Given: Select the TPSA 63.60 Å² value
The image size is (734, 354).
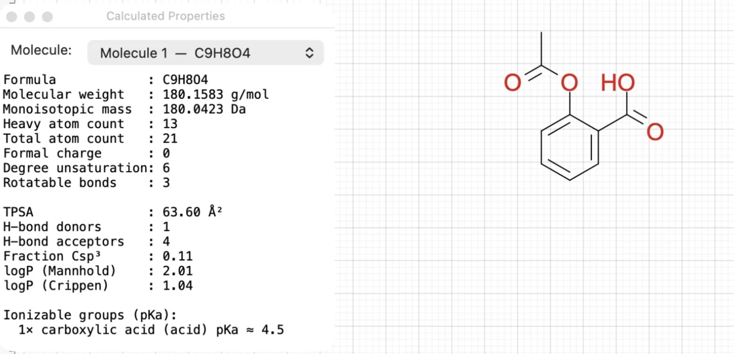Looking at the screenshot, I should (193, 212).
